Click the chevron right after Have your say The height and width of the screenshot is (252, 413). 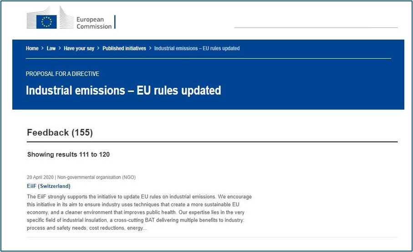[x=98, y=48]
